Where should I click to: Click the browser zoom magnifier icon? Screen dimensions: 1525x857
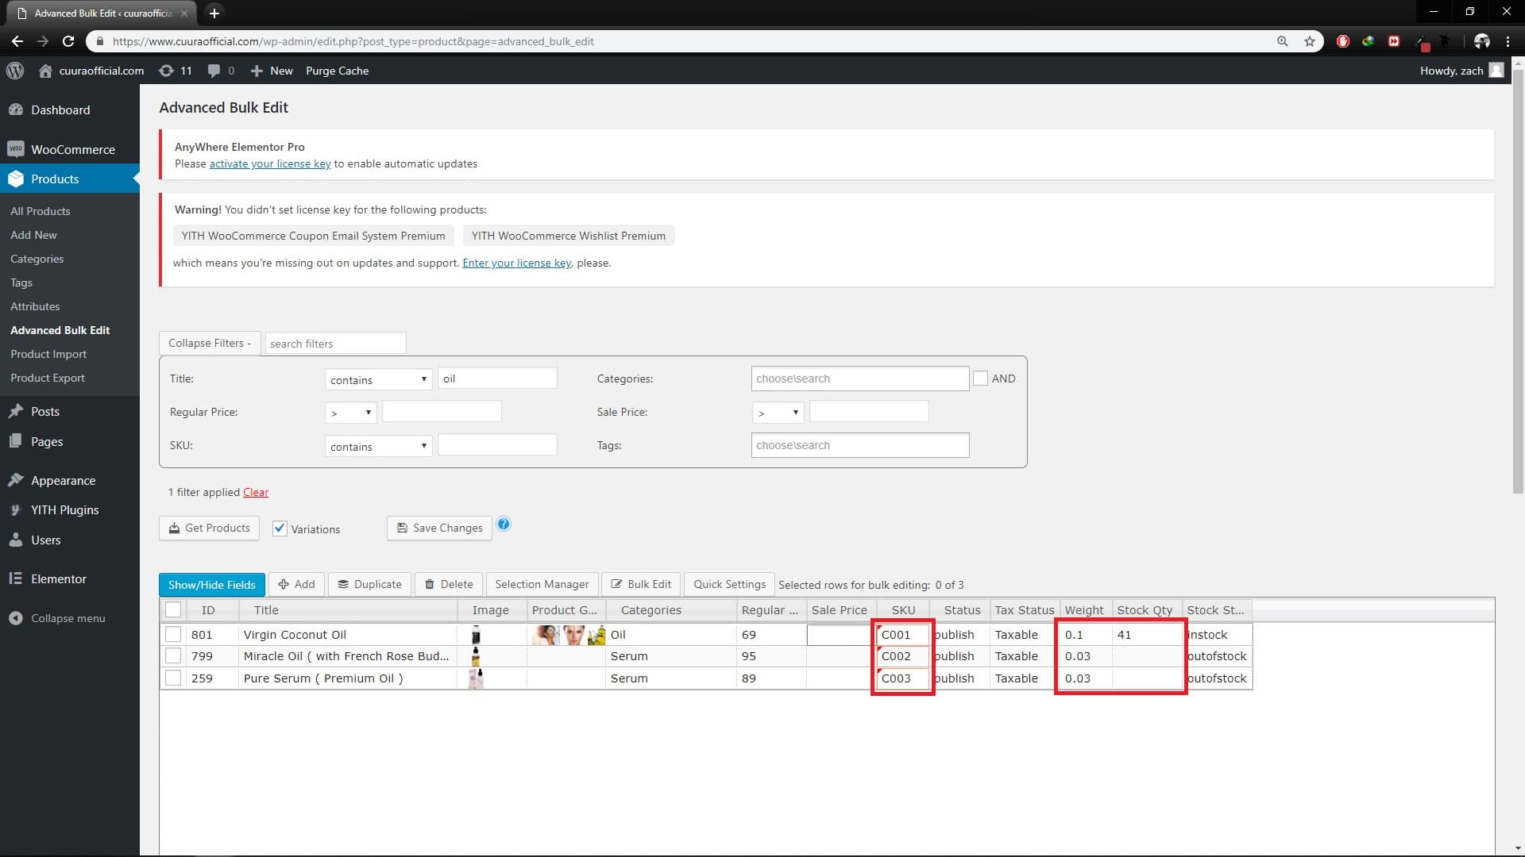click(x=1283, y=41)
